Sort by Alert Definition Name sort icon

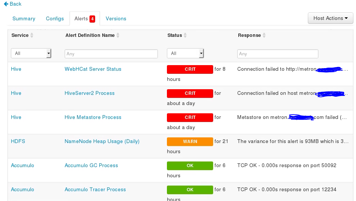tap(118, 35)
